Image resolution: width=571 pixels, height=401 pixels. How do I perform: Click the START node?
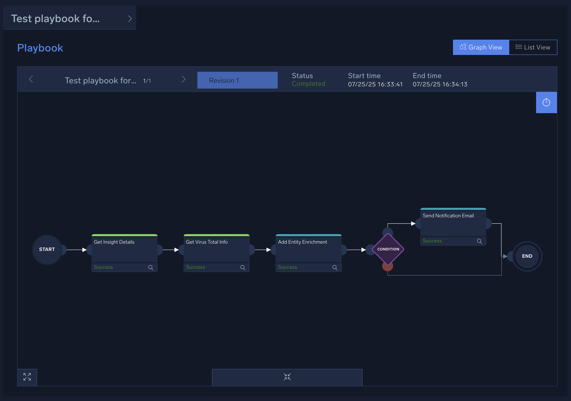[x=47, y=249]
